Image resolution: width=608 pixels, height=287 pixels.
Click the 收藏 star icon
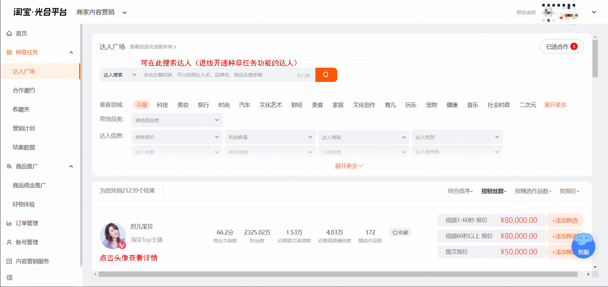pos(395,233)
